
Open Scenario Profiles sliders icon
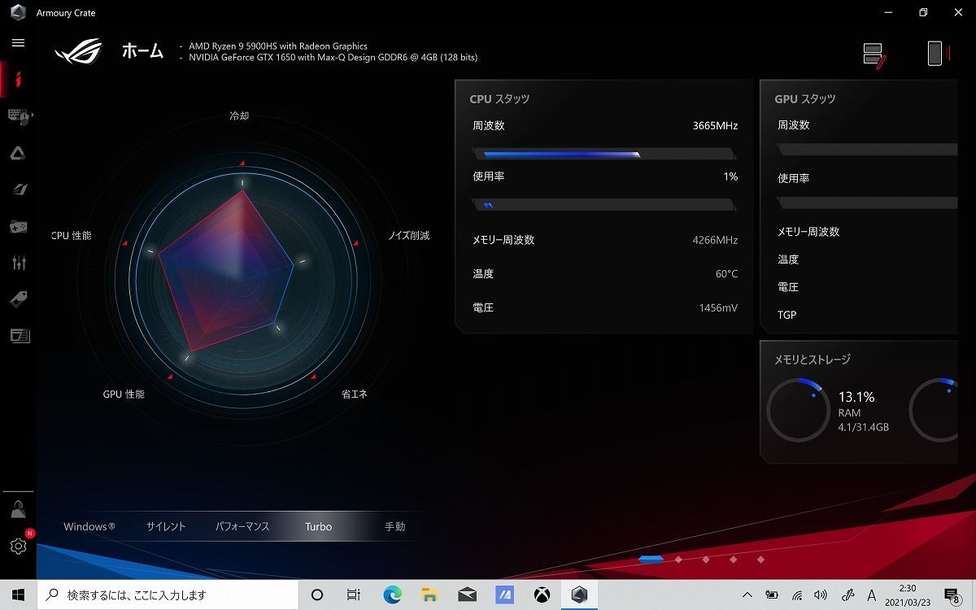20,262
